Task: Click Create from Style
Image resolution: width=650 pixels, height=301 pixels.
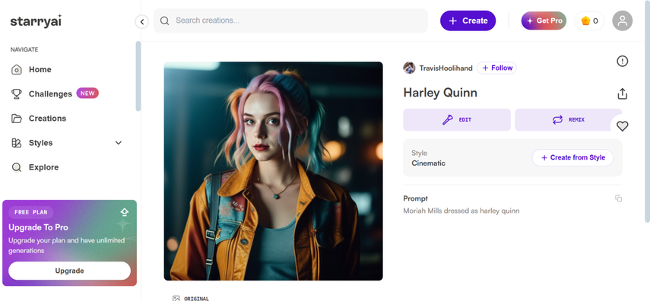Action: click(573, 157)
